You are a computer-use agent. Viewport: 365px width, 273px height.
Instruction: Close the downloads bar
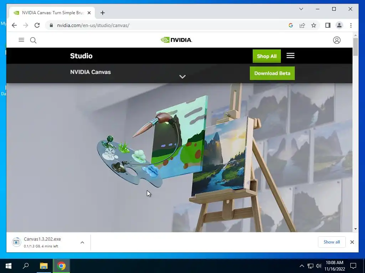click(352, 242)
